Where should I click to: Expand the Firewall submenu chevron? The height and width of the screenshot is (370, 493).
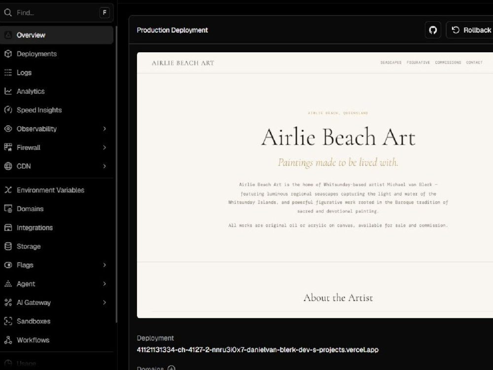105,147
